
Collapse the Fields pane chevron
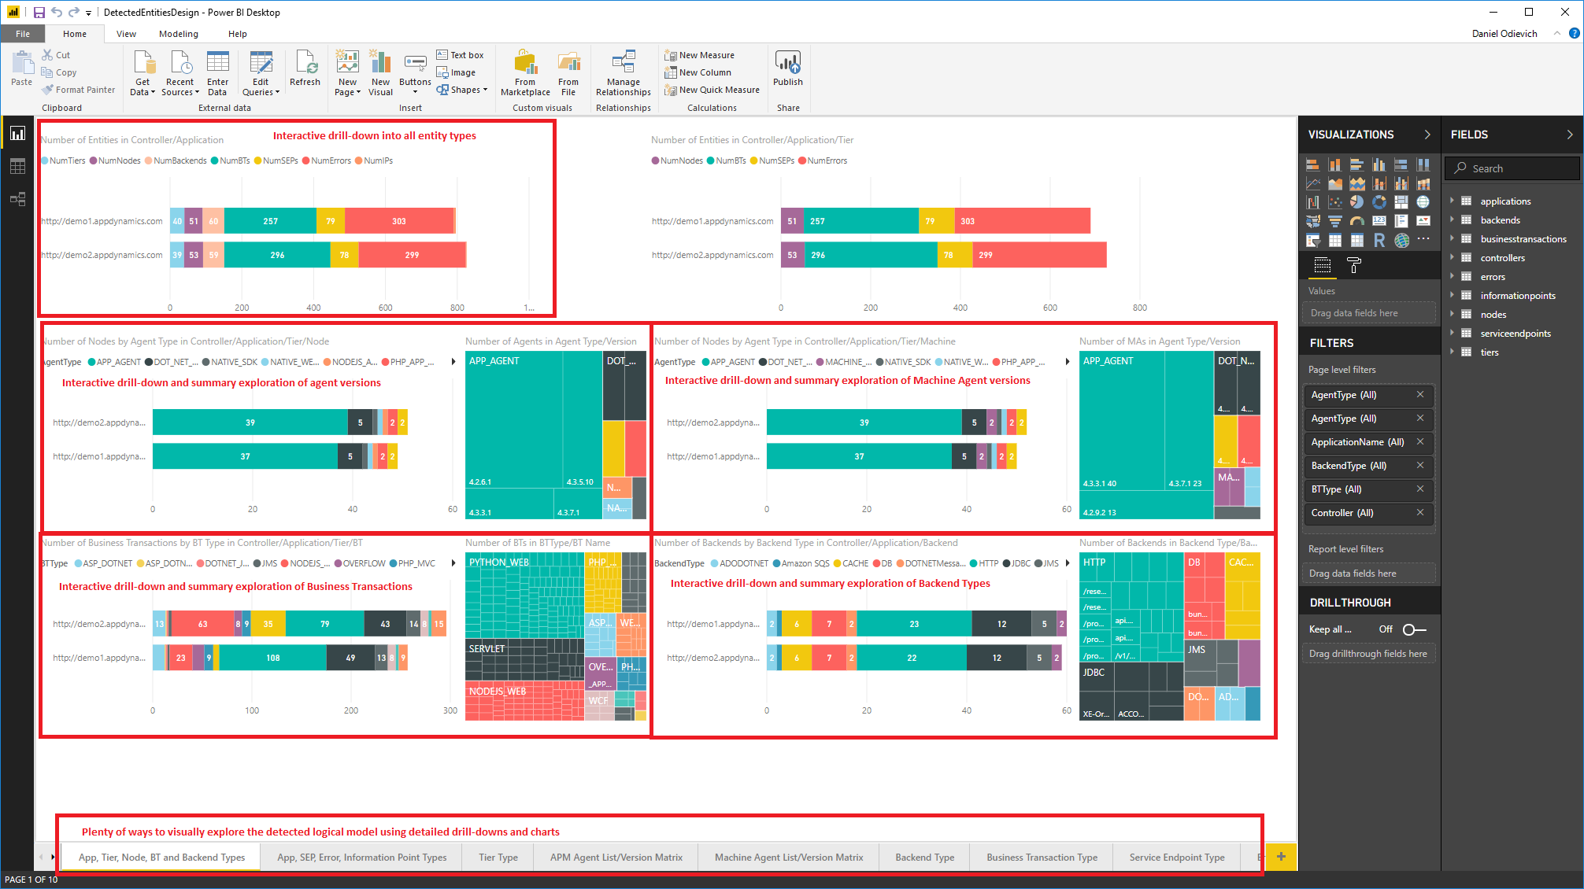click(1569, 135)
